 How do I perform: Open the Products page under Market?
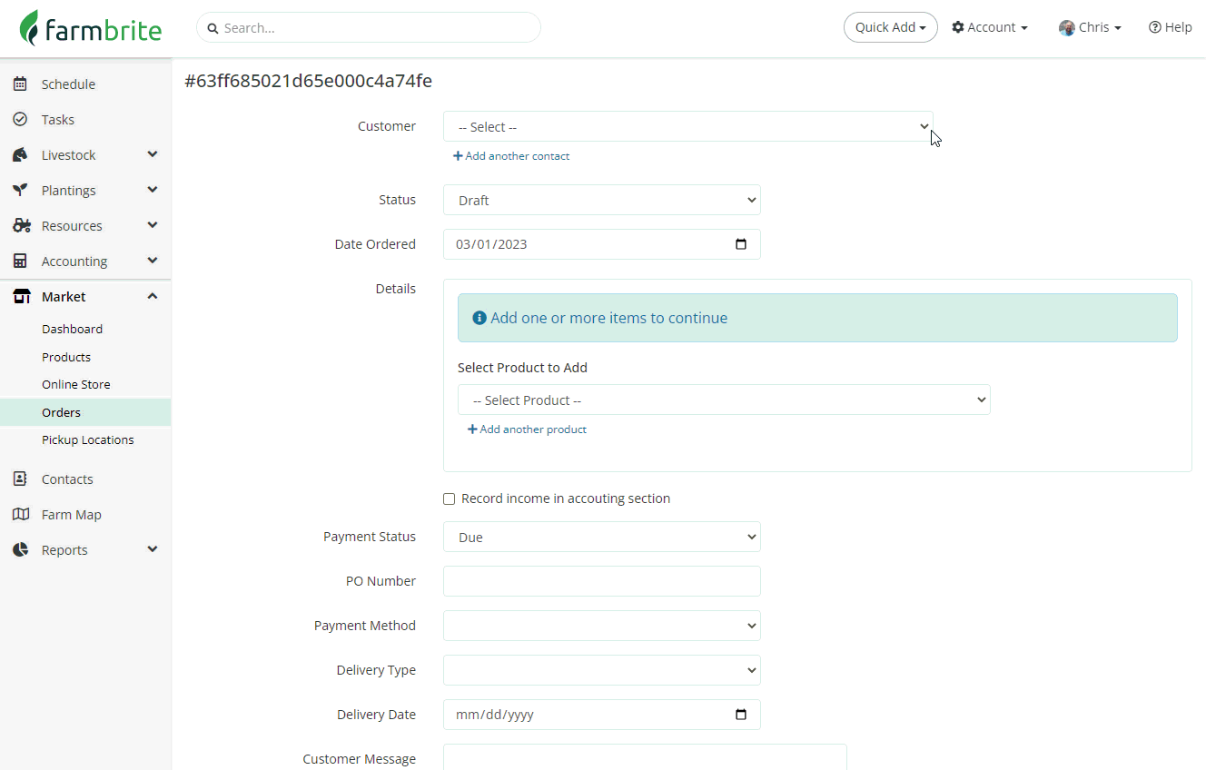66,358
